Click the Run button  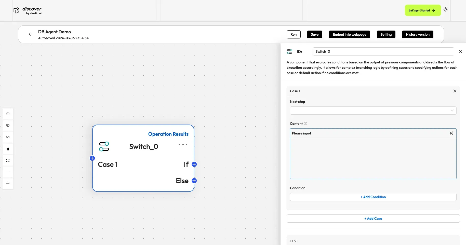[x=293, y=34]
